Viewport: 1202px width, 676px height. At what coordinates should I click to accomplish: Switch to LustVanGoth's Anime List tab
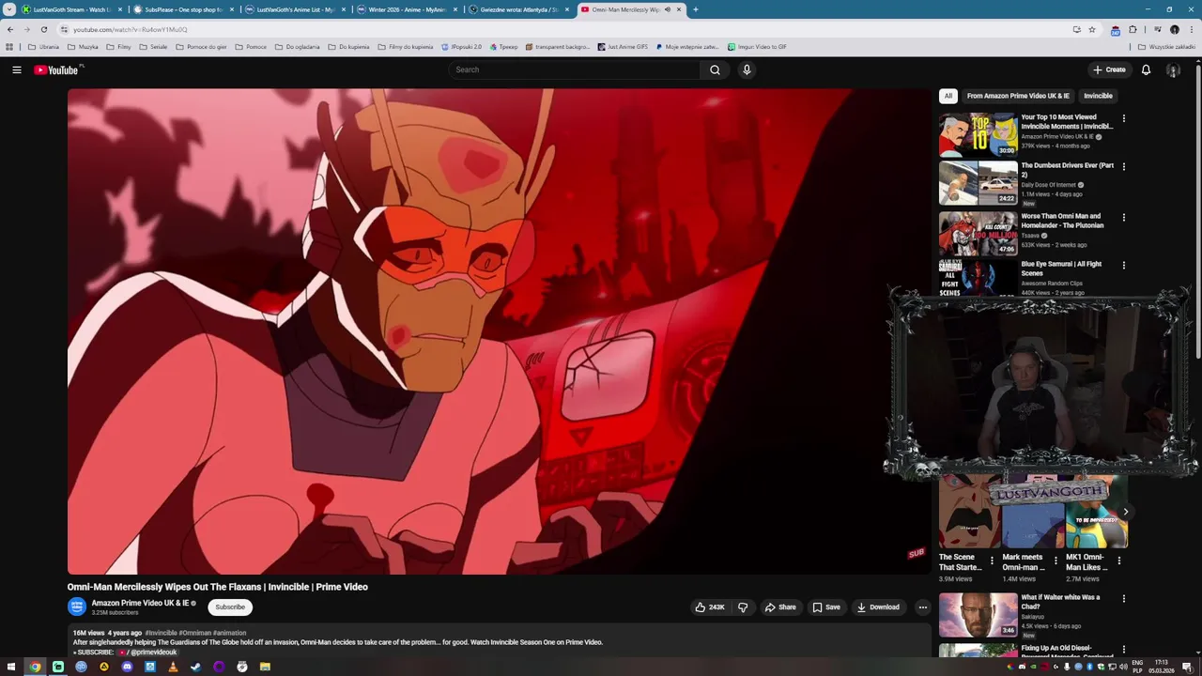pos(296,9)
